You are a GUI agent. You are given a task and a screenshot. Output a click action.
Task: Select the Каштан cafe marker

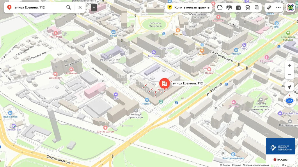(x=178, y=30)
